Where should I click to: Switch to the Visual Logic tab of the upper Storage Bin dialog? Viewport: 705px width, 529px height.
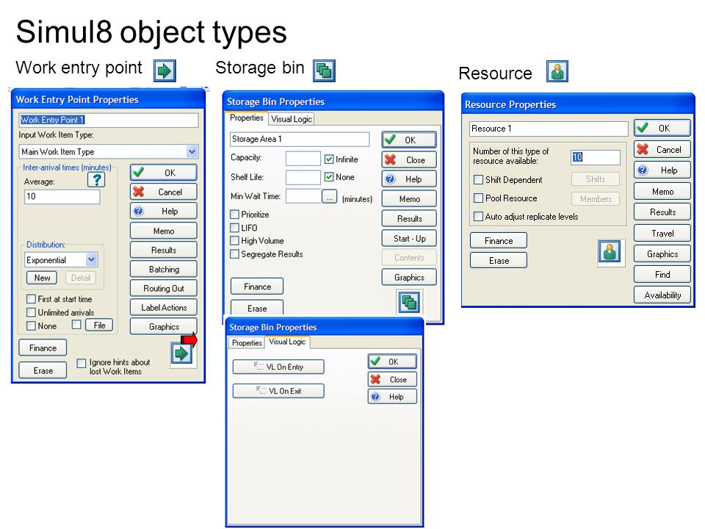(x=292, y=119)
